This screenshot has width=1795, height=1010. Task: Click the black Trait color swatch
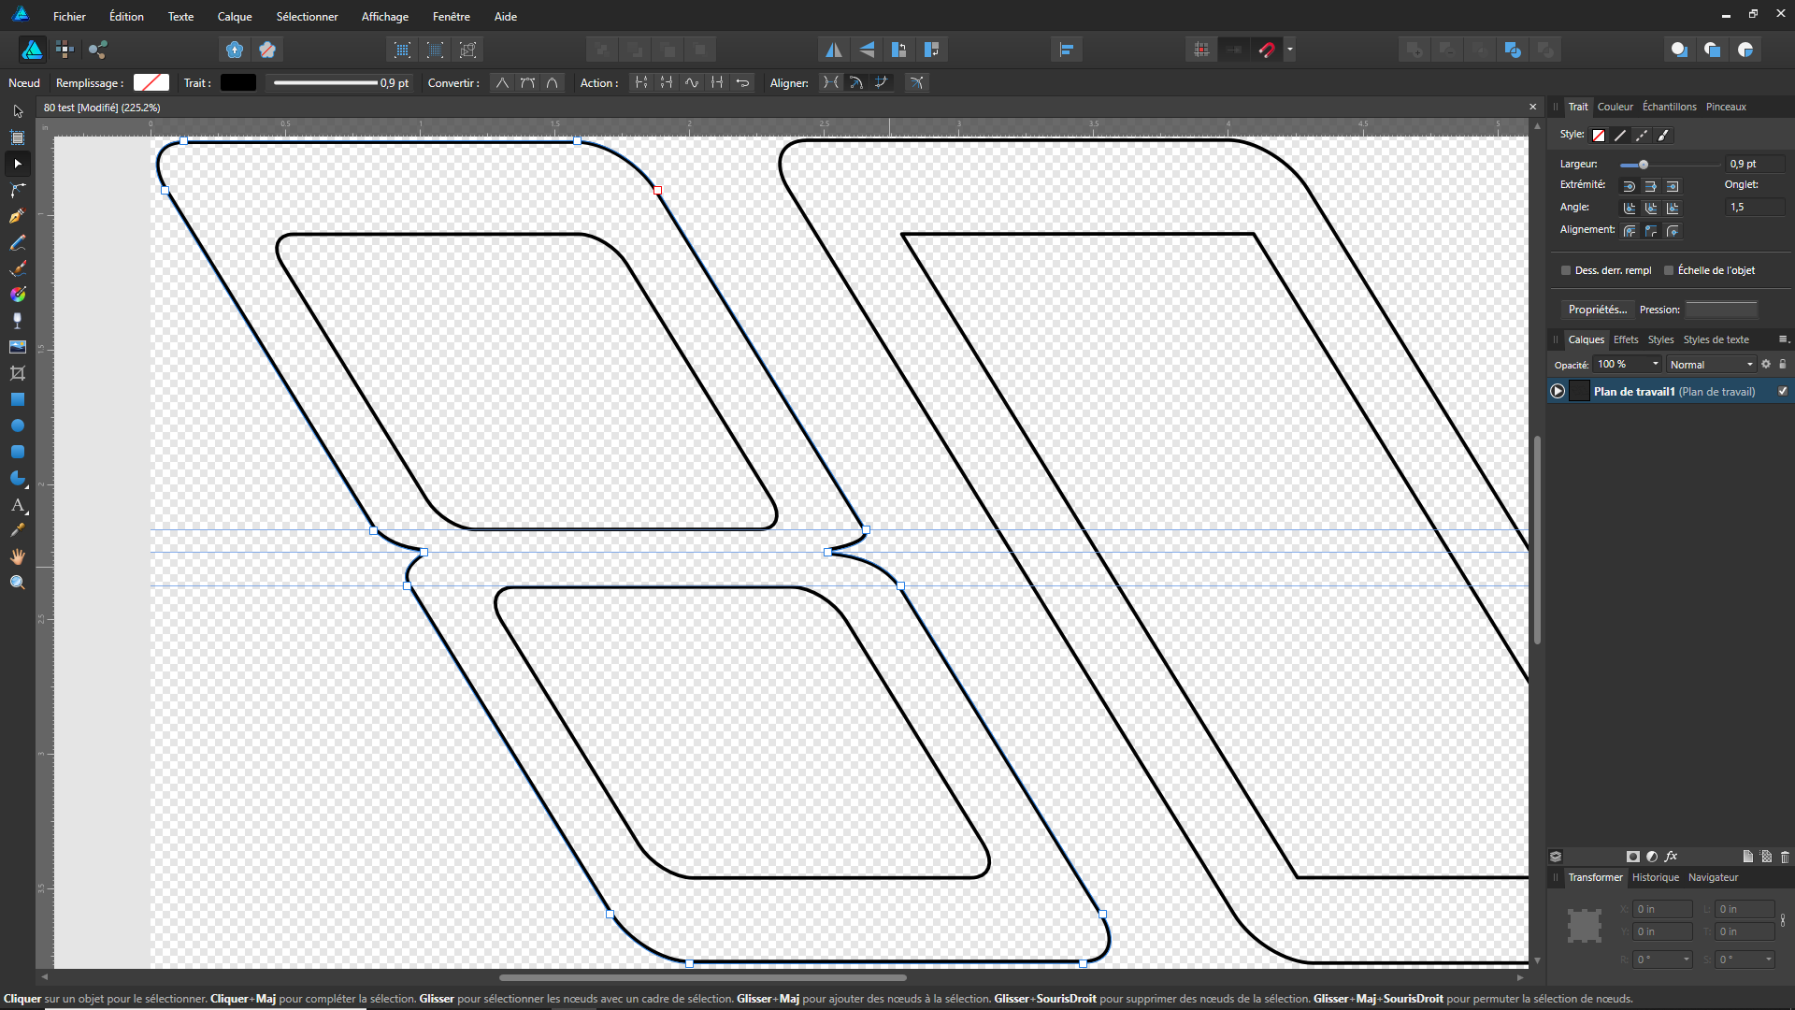(237, 82)
